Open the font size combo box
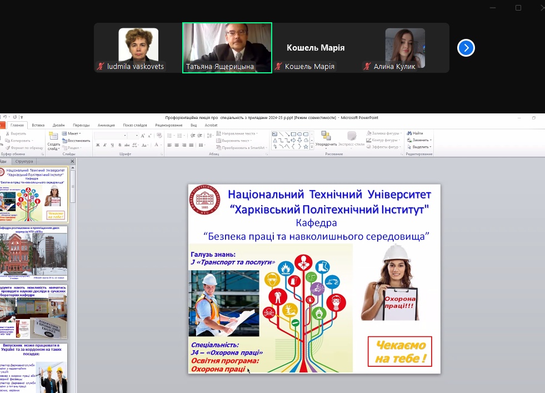545x393 pixels. point(133,136)
